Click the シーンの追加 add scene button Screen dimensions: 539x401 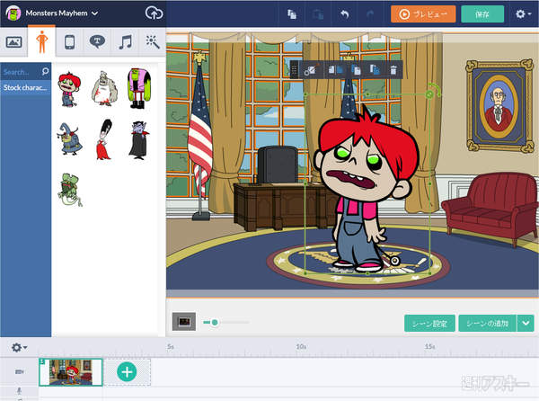(488, 324)
